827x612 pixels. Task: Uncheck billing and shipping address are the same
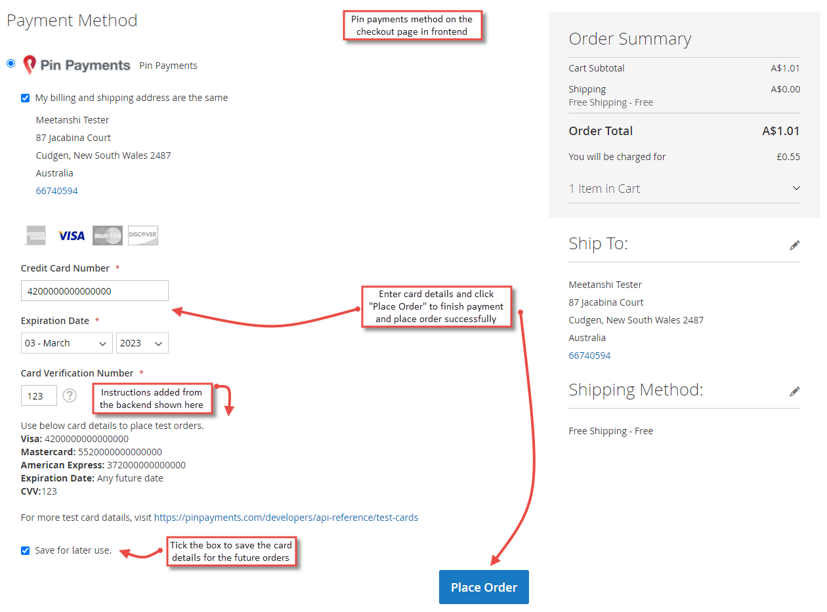coord(25,97)
